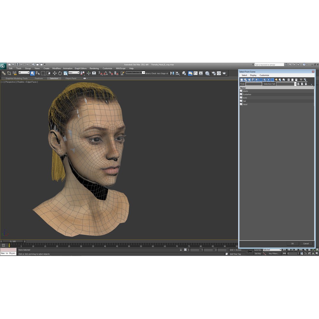Screen dimensions: 319x319
Task: Toggle Display Geometry filter in Select From Scene
Action: (x=242, y=80)
